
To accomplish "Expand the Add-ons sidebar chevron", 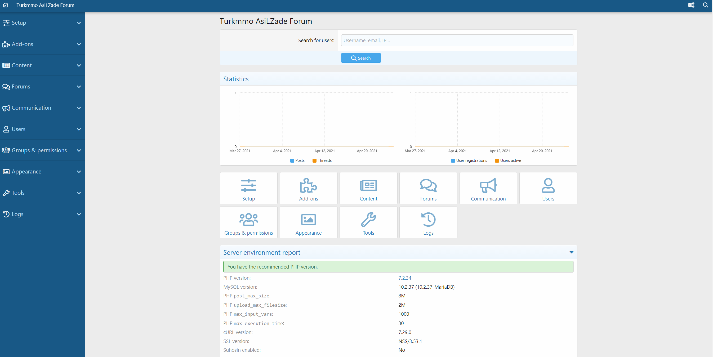I will (79, 44).
